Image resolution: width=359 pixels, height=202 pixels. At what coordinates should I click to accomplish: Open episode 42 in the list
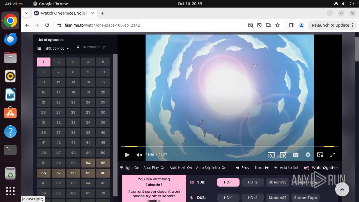click(x=58, y=143)
